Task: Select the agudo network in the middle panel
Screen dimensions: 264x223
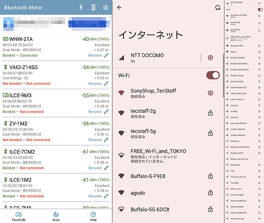Action: (138, 192)
